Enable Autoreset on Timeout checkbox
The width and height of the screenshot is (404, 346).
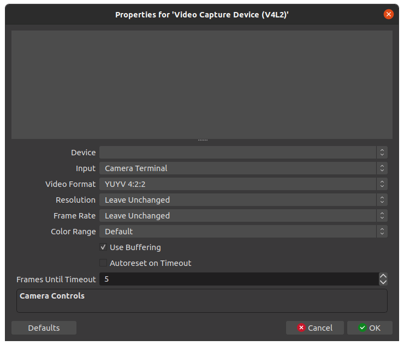103,263
